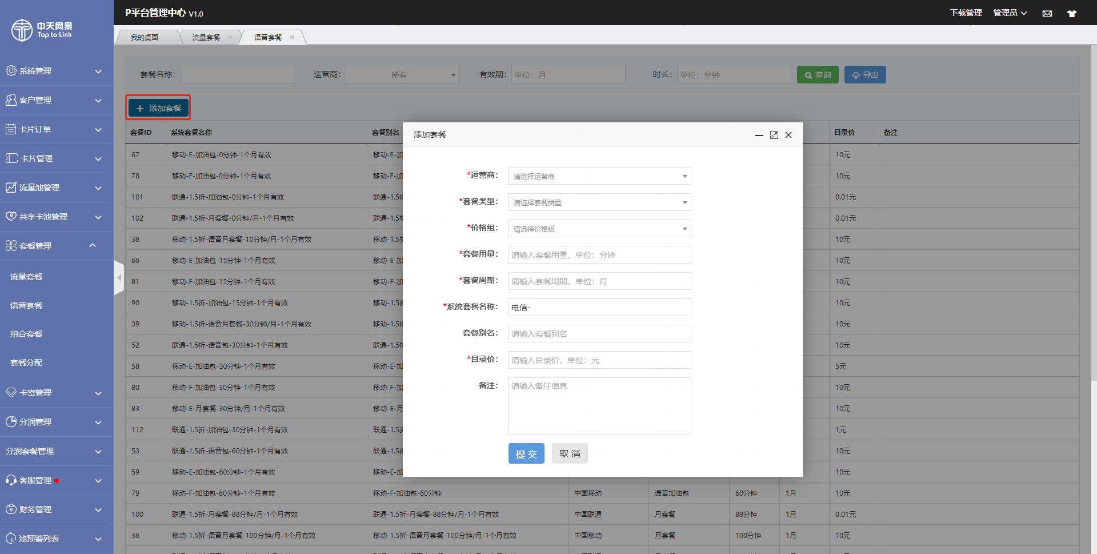Image resolution: width=1097 pixels, height=554 pixels.
Task: Cancel the dialog with 取消 button
Action: click(570, 453)
